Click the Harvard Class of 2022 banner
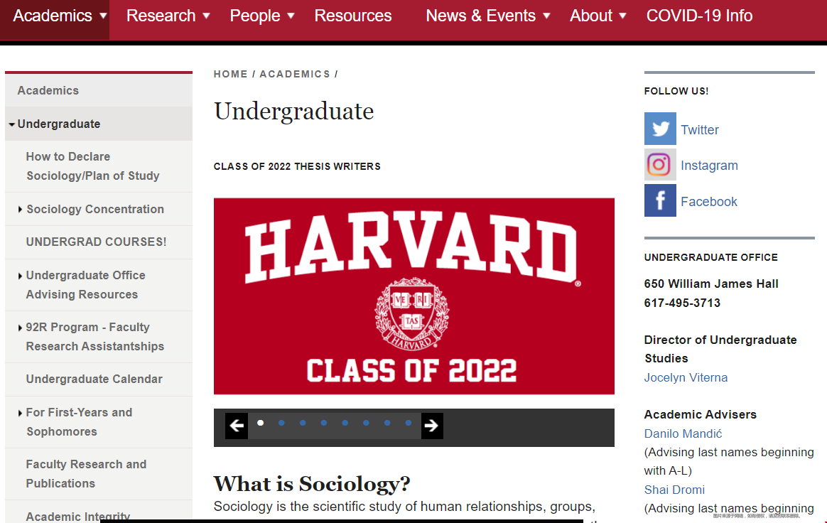 point(414,296)
